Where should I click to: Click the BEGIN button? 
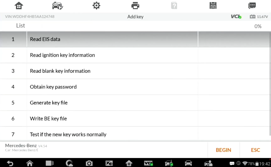(x=223, y=150)
